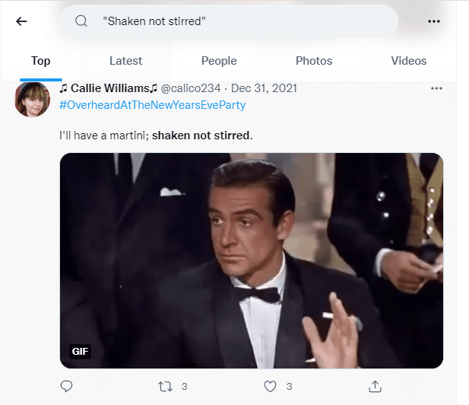Click Callie Williams' avatar picture
469x405 pixels.
pyautogui.click(x=33, y=98)
